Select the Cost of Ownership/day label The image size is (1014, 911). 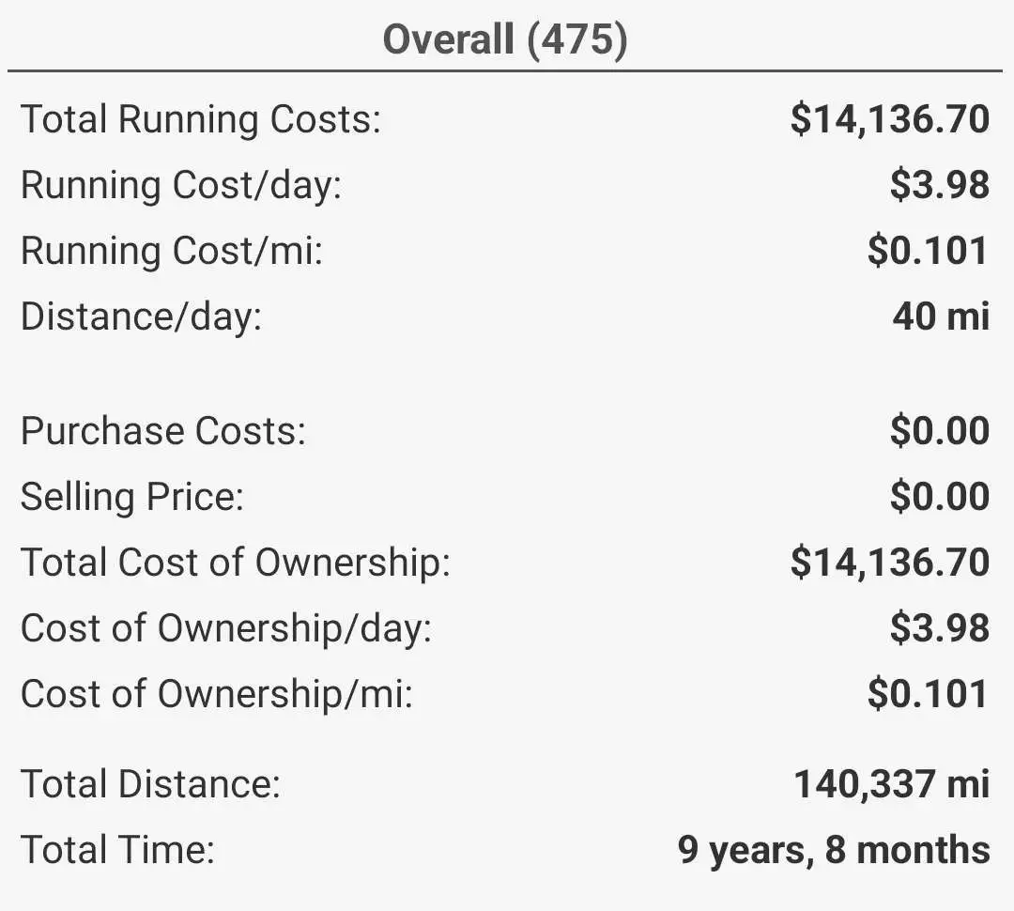click(x=226, y=628)
